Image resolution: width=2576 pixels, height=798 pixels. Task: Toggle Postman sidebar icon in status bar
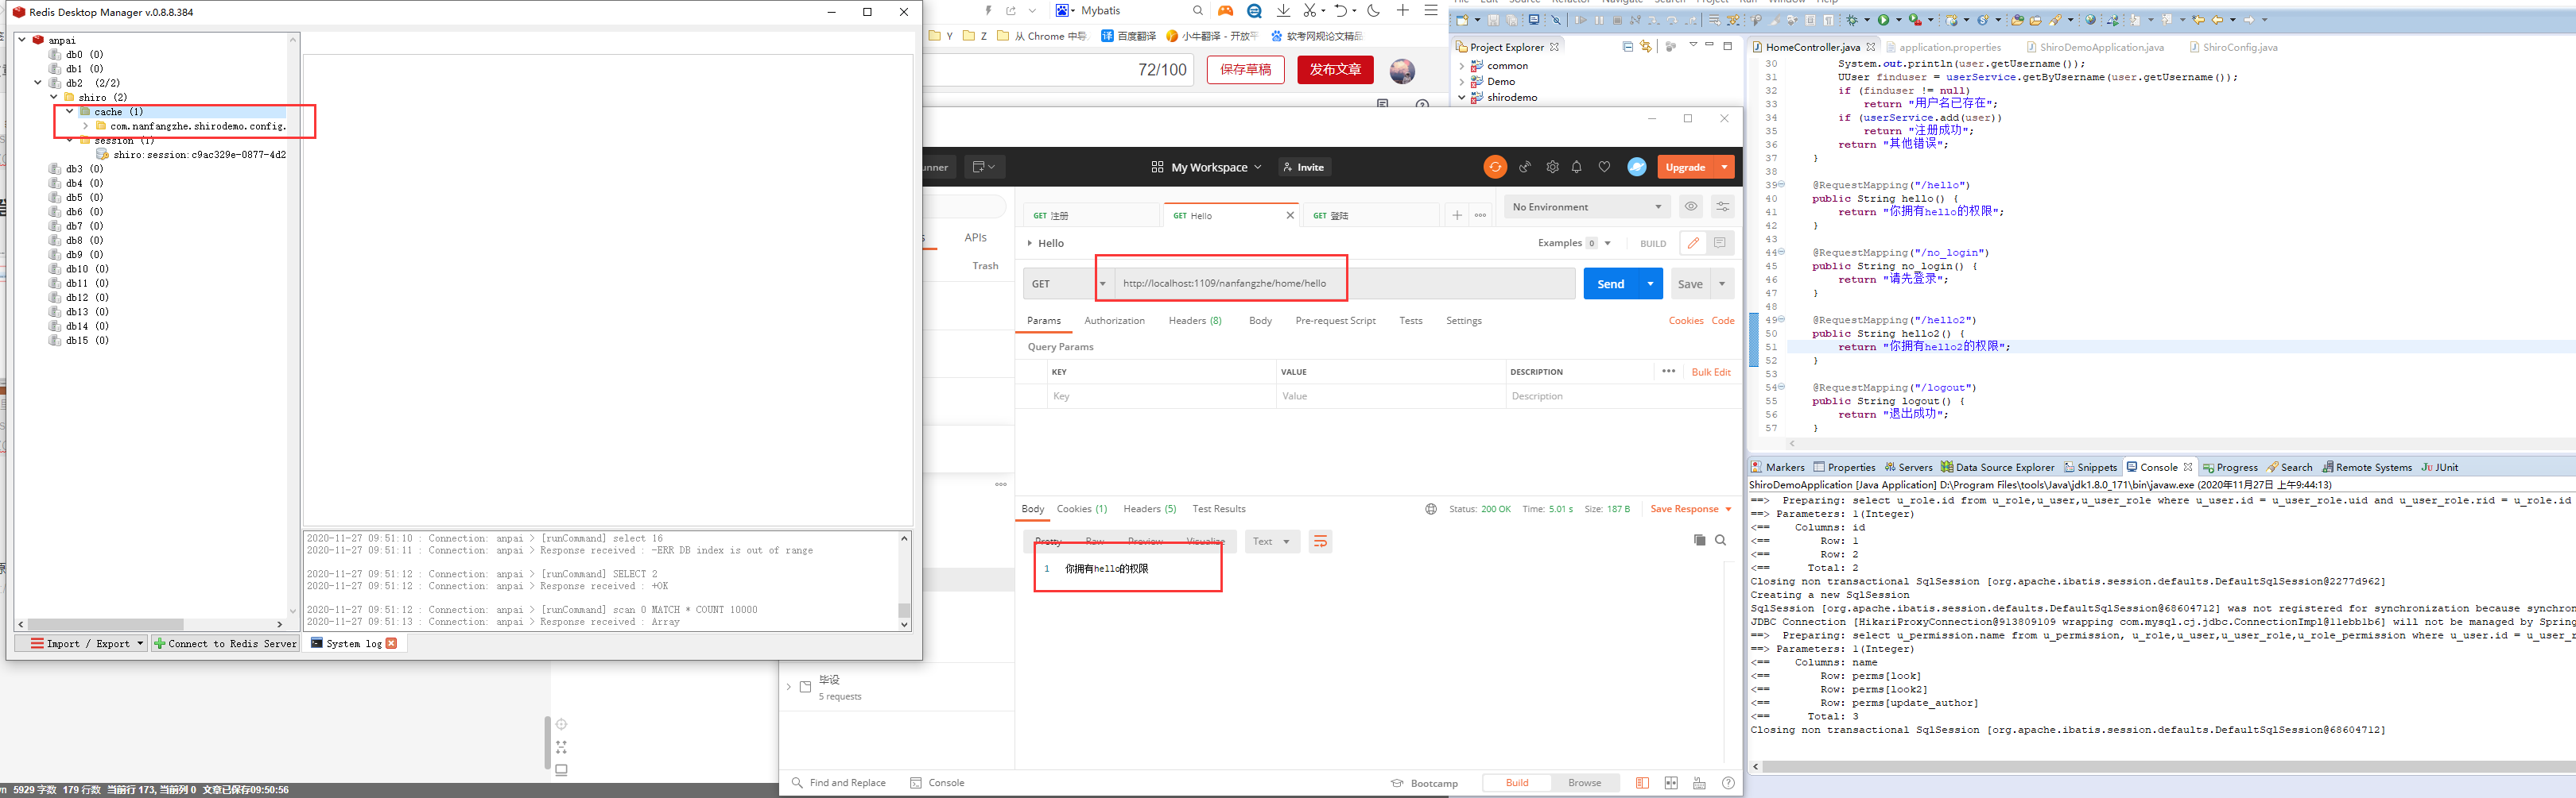1642,783
